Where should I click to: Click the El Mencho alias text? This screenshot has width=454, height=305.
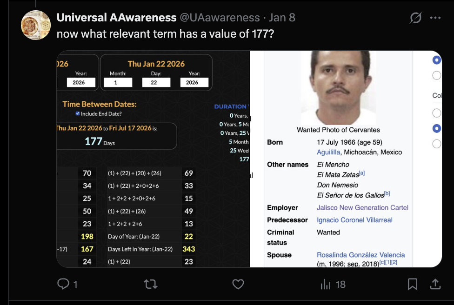click(333, 165)
